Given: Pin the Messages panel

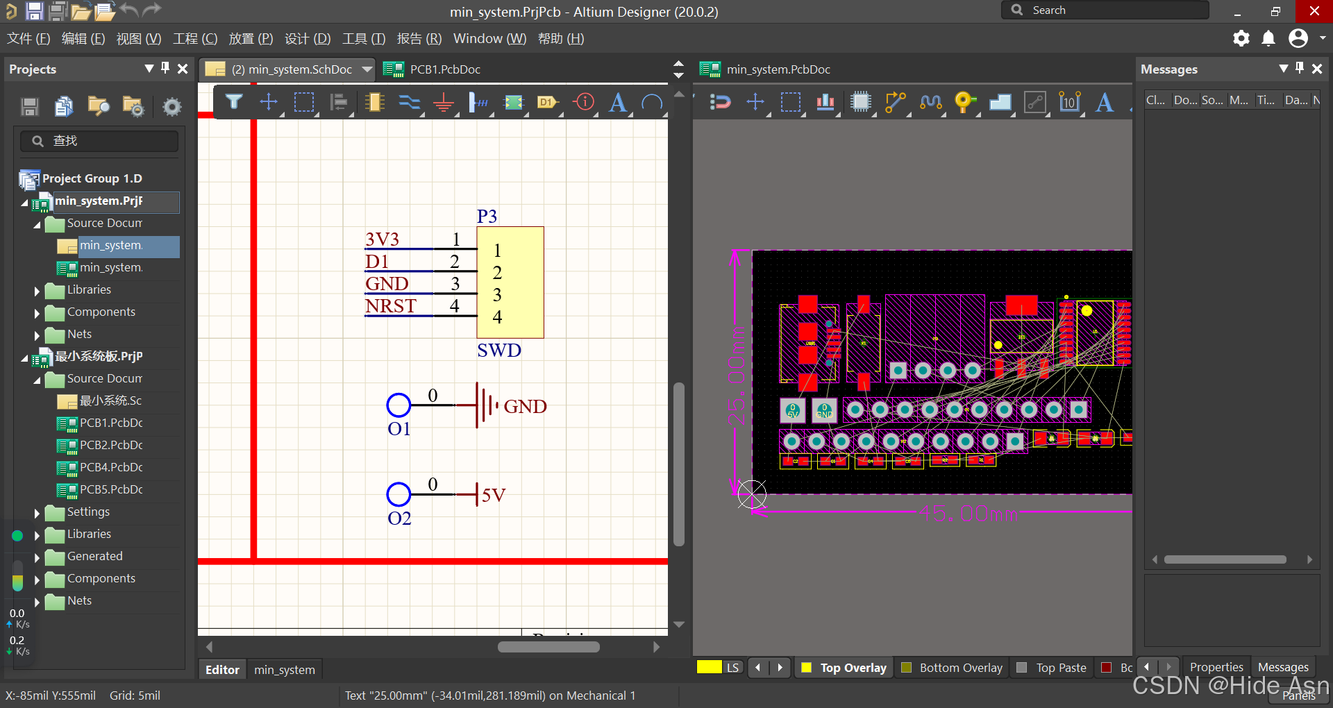Looking at the screenshot, I should 1300,68.
